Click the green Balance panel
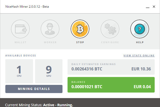The height and width of the screenshot is (107, 160). (111, 85)
